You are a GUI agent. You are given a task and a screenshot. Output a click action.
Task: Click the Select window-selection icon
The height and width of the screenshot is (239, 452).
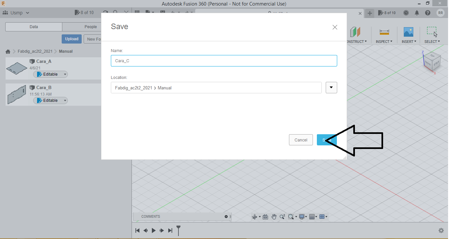click(432, 31)
